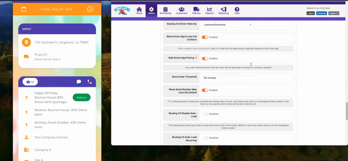
Task: Open the Test Company Contact person icon
Action: pos(27,137)
